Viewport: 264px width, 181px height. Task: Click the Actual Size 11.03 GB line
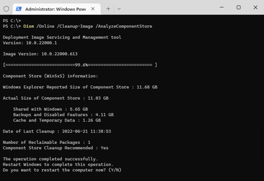pyautogui.click(x=56, y=98)
